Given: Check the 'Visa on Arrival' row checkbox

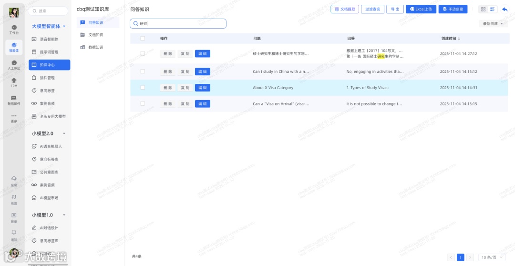Looking at the screenshot, I should click(x=143, y=103).
